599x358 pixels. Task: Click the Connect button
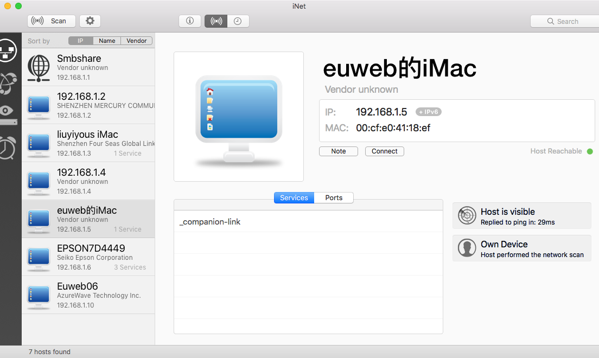click(x=385, y=151)
